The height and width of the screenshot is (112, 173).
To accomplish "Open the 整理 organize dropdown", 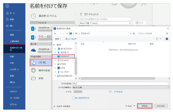I will point(58,39).
